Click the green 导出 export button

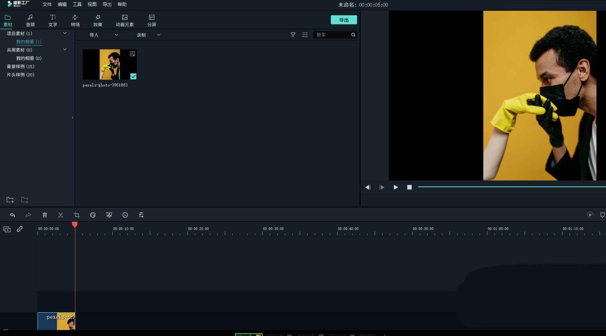click(344, 20)
